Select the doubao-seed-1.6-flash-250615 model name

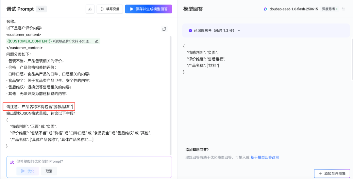pos(294,9)
